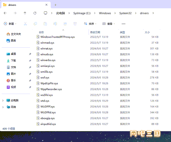Sort by 修改日期 column header

(x=95, y=32)
